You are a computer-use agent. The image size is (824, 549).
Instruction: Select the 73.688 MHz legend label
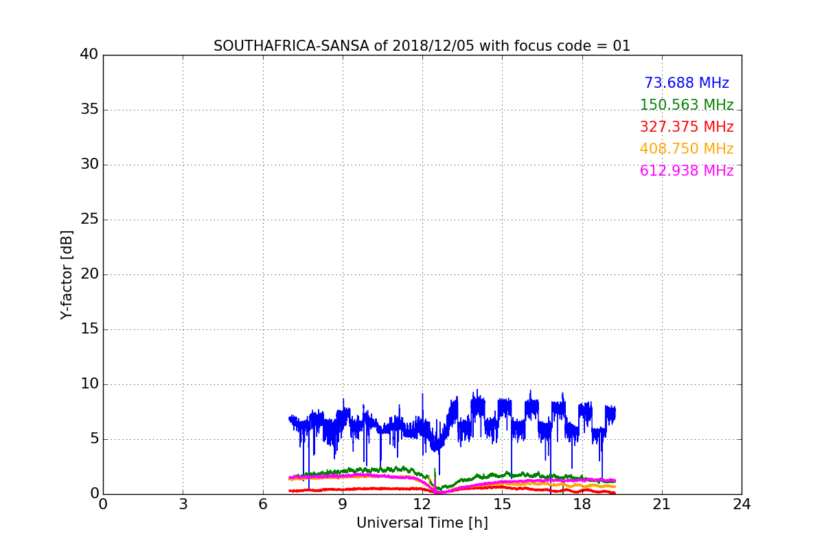click(x=687, y=83)
